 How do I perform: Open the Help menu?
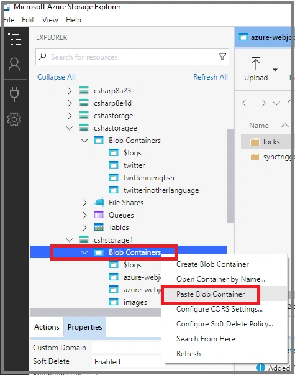[x=73, y=20]
